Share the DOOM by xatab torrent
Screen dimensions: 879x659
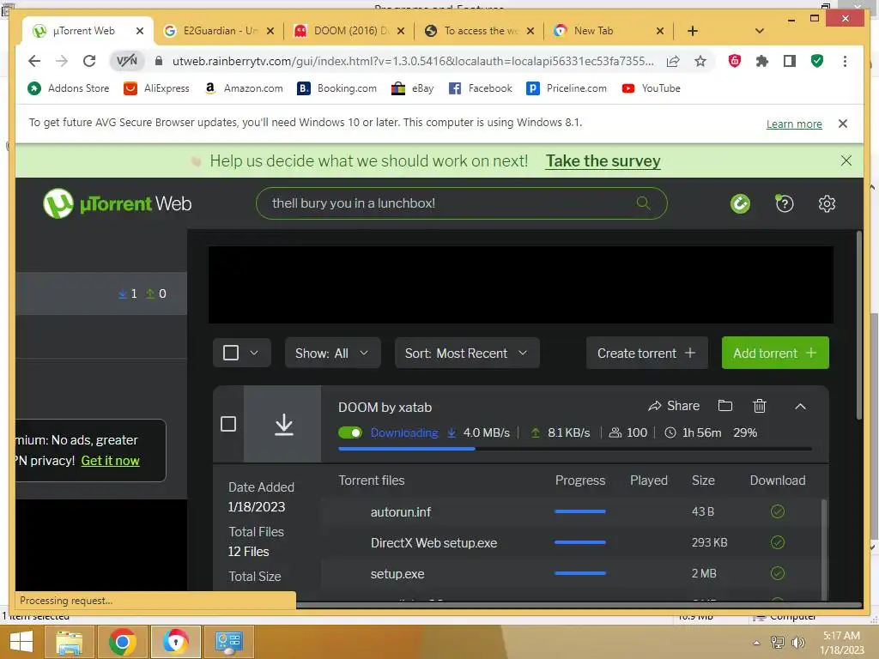[x=674, y=406]
